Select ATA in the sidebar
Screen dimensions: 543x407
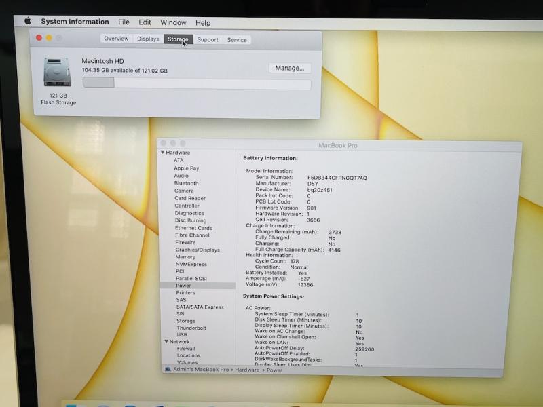(x=179, y=160)
